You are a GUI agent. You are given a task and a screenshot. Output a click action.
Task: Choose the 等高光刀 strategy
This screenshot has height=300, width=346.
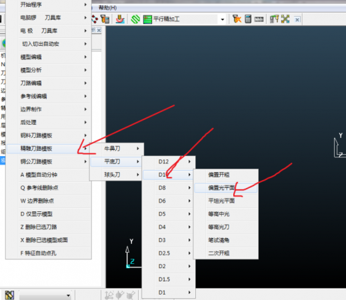pos(226,227)
